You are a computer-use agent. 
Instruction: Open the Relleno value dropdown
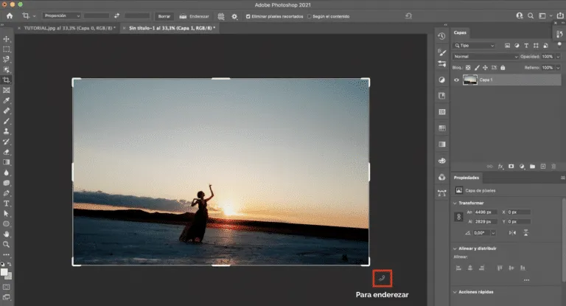coord(558,68)
